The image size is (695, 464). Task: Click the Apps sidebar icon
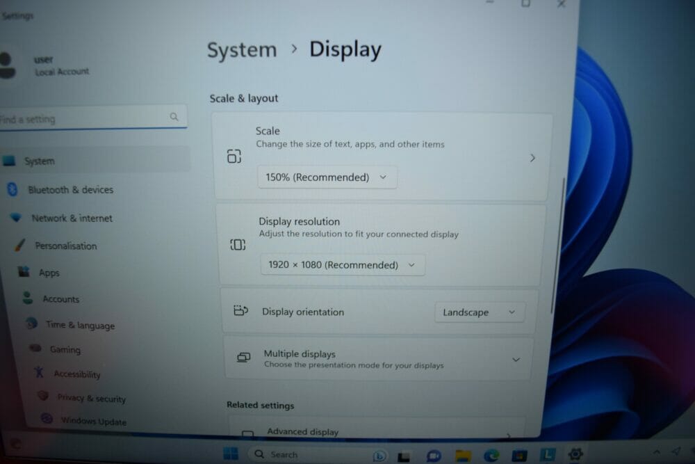24,271
